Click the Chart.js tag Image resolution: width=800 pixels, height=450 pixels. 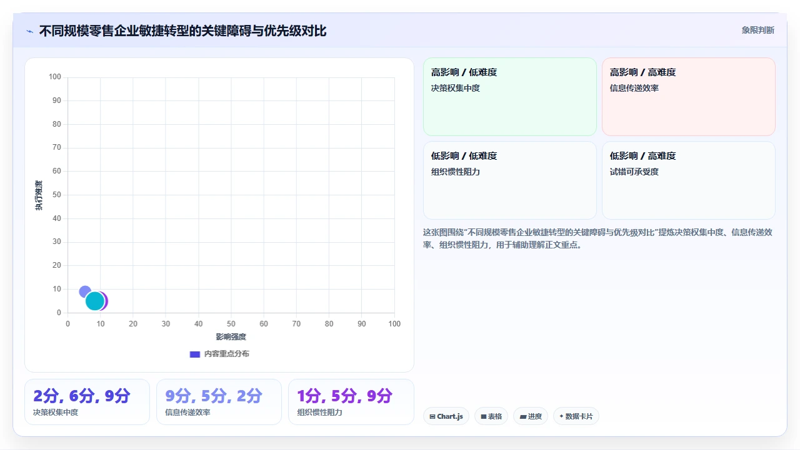446,416
